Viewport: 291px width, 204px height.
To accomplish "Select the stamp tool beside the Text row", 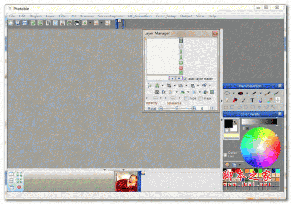I will (278, 100).
